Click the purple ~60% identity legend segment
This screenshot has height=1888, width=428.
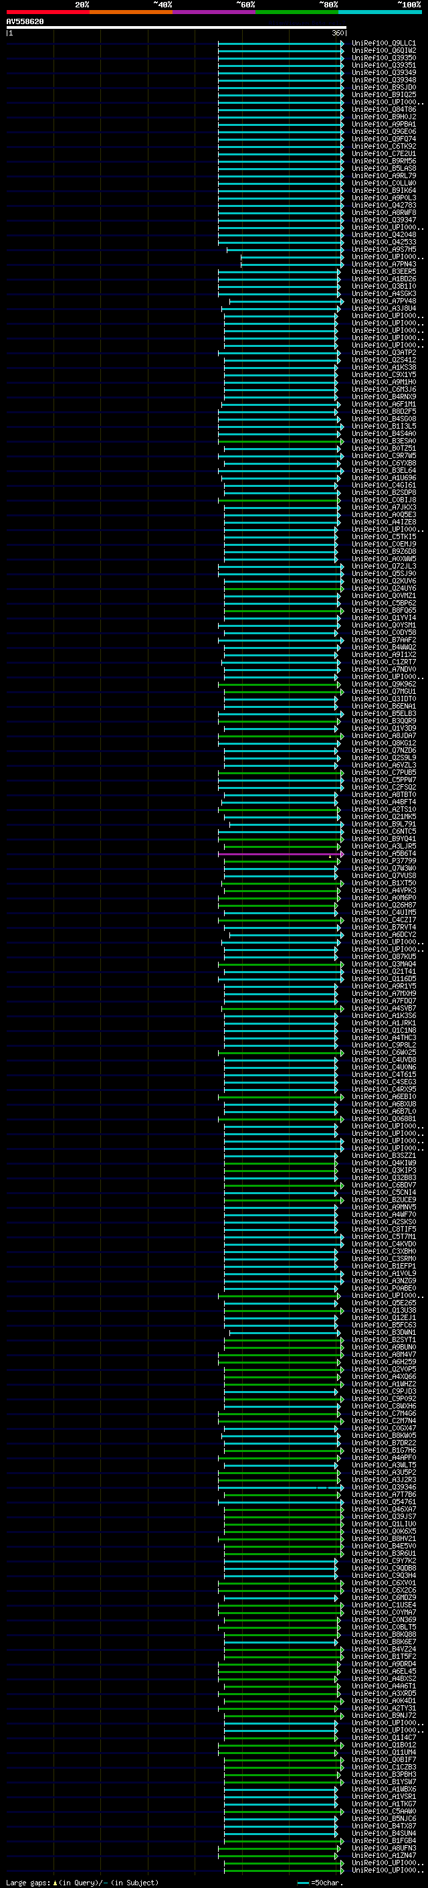[x=213, y=13]
